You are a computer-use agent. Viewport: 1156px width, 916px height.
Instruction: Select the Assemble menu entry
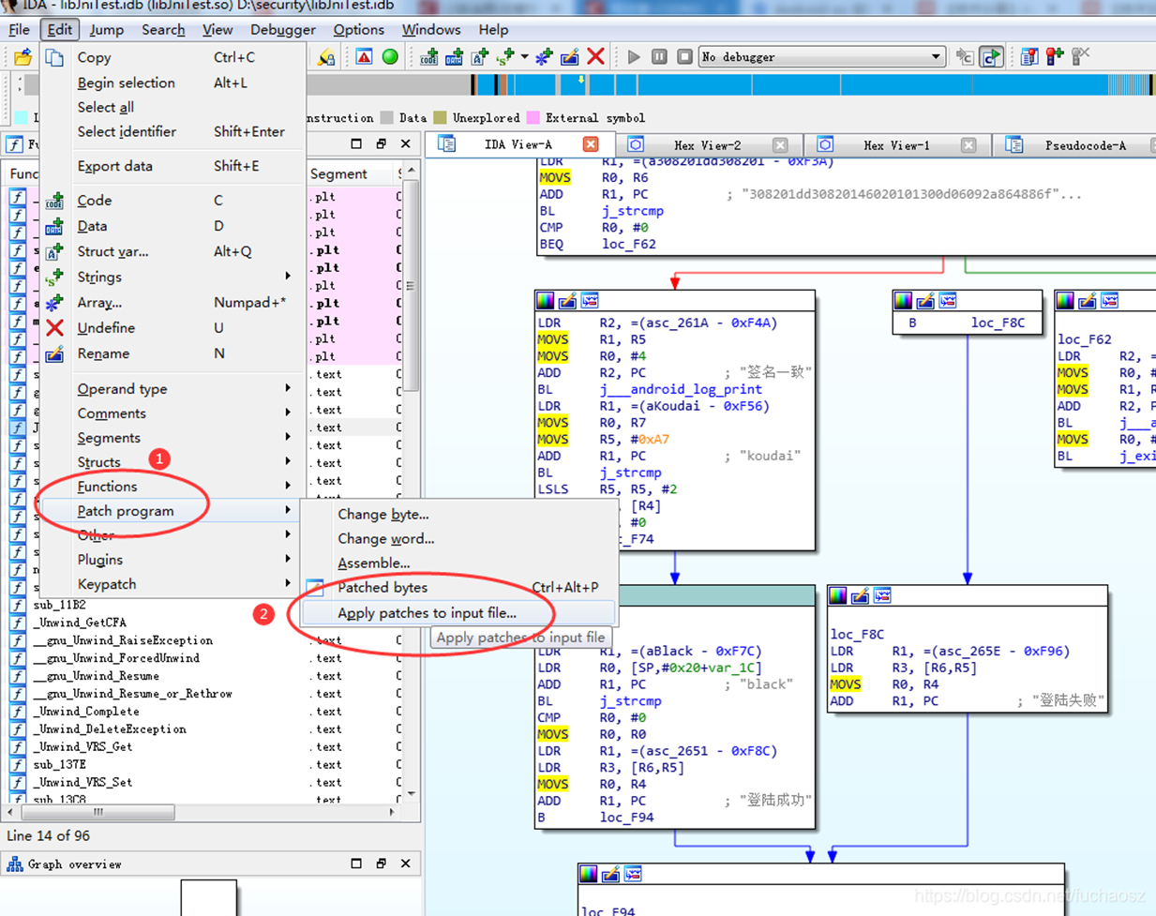point(373,563)
